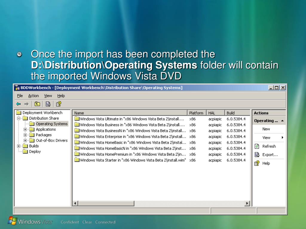306x229 pixels.
Task: Expand the Out-of-Box Drivers tree node
Action: click(25, 140)
